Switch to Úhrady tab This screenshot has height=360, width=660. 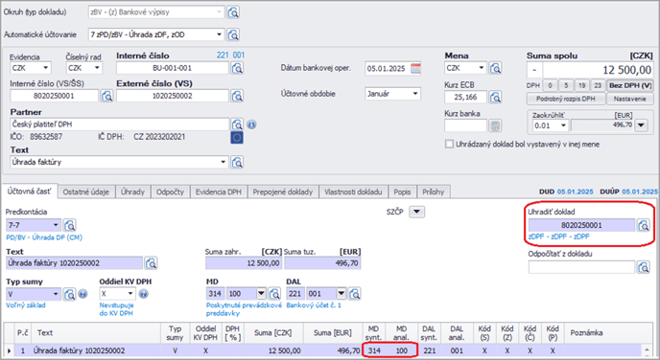[132, 192]
